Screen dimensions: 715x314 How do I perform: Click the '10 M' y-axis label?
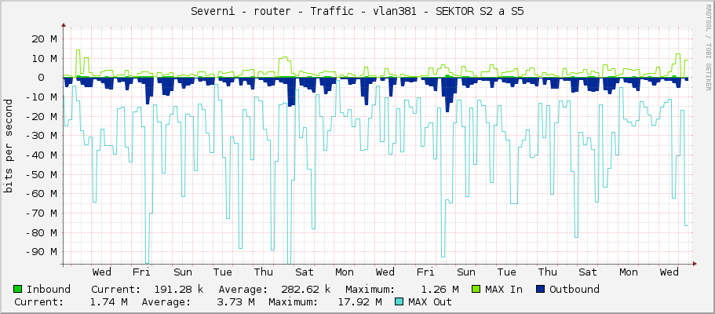tap(44, 58)
